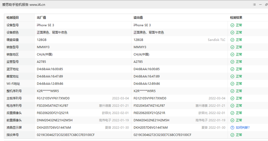Click factory Bluetooth address D4:68:AA:16:00:85

[50, 69]
